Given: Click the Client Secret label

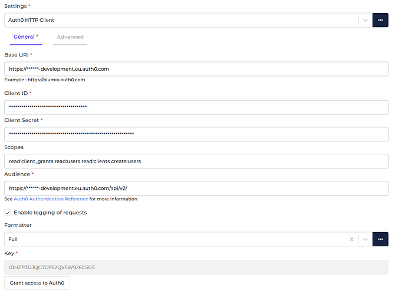Looking at the screenshot, I should (21, 120).
